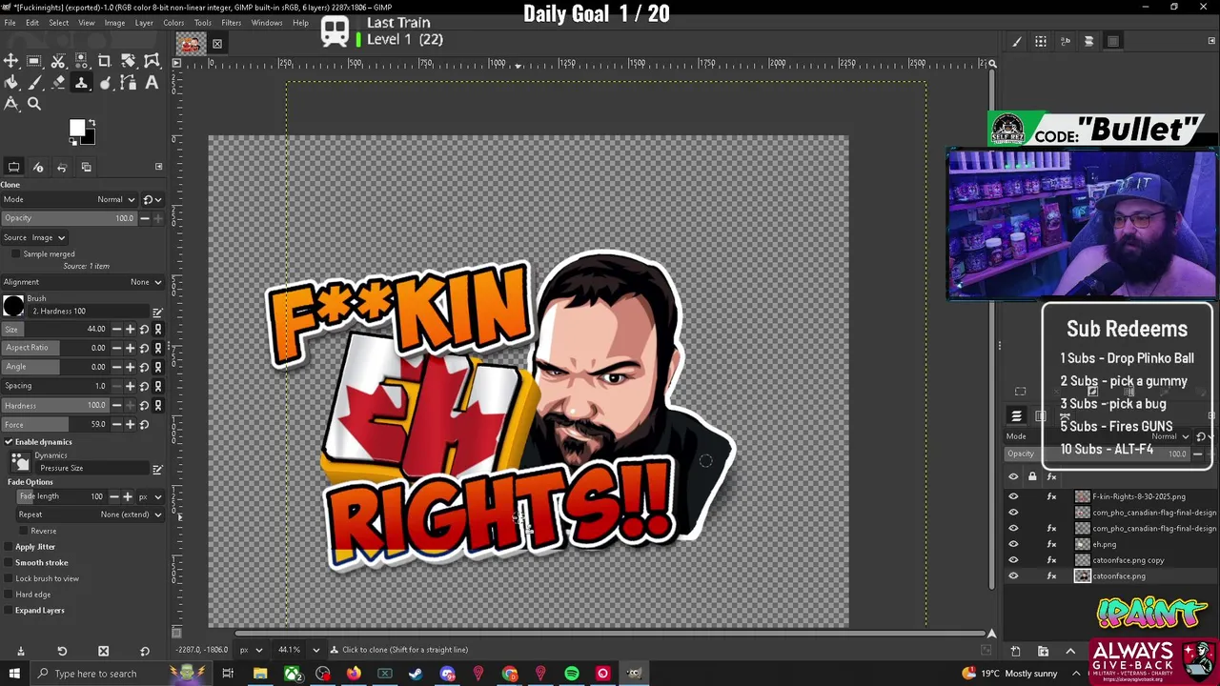Choose the Cage Transform tool
This screenshot has height=686, width=1220.
(152, 61)
